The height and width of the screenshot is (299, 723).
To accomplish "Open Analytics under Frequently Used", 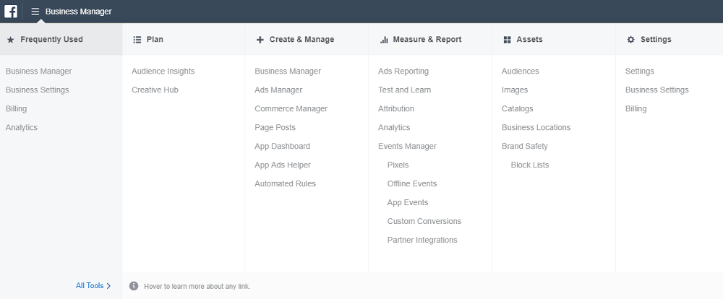I will point(22,128).
